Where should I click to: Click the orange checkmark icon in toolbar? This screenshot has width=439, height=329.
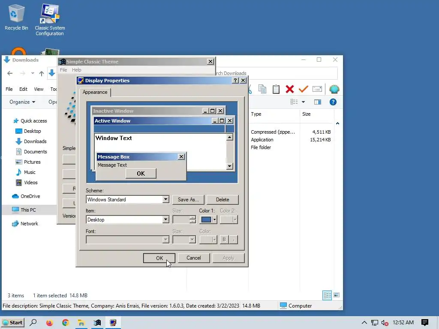tap(303, 89)
